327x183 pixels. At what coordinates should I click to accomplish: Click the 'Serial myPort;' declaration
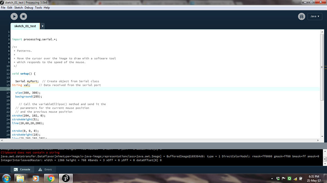coord(27,81)
